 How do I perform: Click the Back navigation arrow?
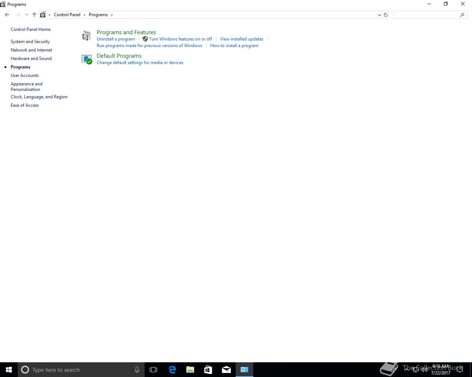[7, 15]
